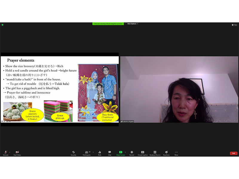Open the Reactions picker
The height and width of the screenshot is (179, 239).
point(166,153)
